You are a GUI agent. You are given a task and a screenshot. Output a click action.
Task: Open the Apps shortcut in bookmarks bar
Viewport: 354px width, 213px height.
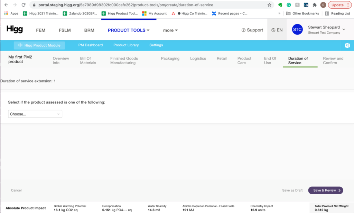(x=11, y=13)
